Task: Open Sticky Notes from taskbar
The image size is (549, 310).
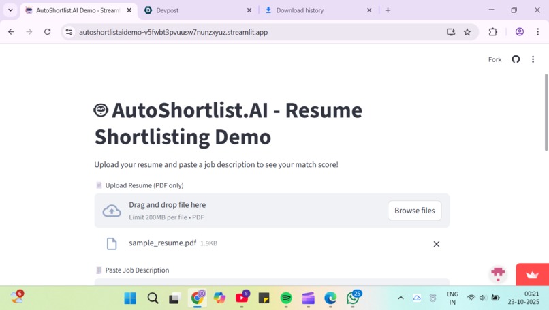Action: click(x=264, y=298)
